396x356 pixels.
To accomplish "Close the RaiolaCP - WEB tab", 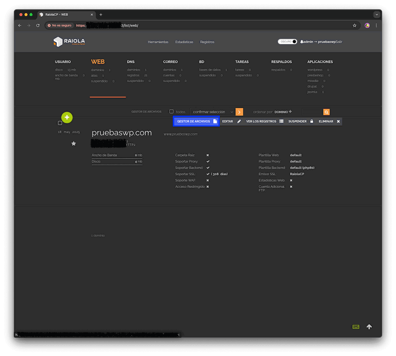I will pyautogui.click(x=92, y=15).
